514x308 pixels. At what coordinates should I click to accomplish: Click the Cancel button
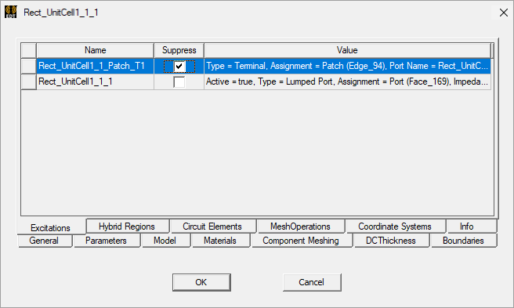311,282
